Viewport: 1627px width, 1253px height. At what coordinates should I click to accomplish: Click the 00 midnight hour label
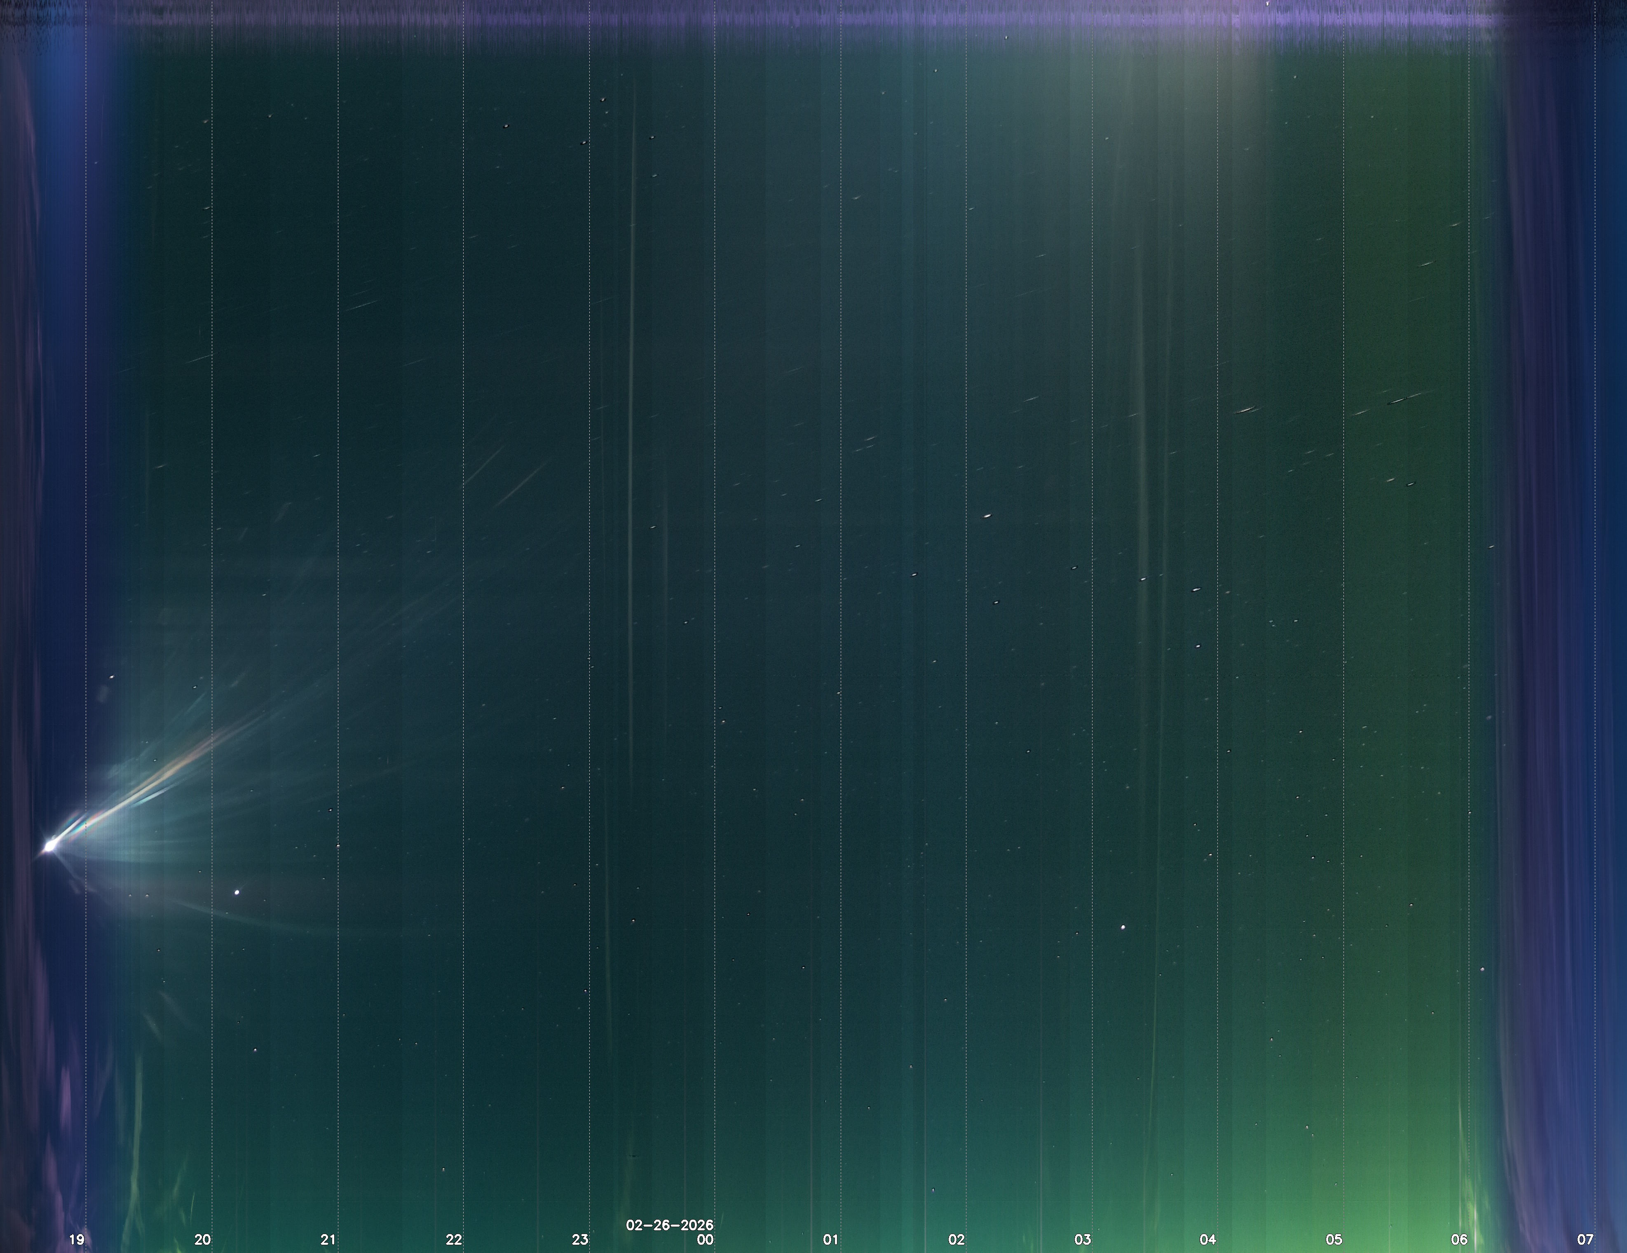pyautogui.click(x=705, y=1240)
